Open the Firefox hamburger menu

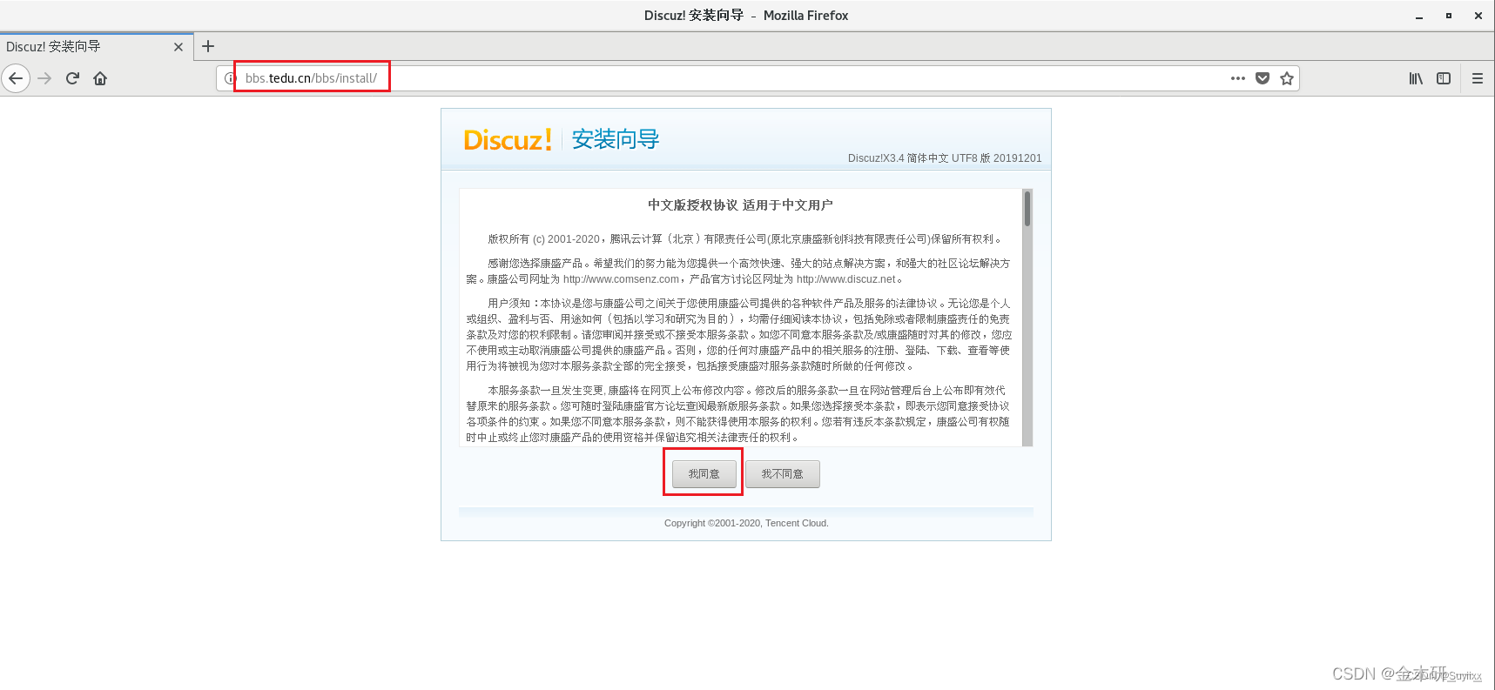click(1478, 78)
